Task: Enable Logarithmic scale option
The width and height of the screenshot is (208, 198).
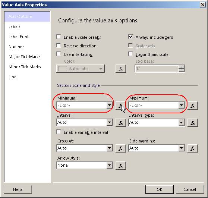Action: coord(131,54)
